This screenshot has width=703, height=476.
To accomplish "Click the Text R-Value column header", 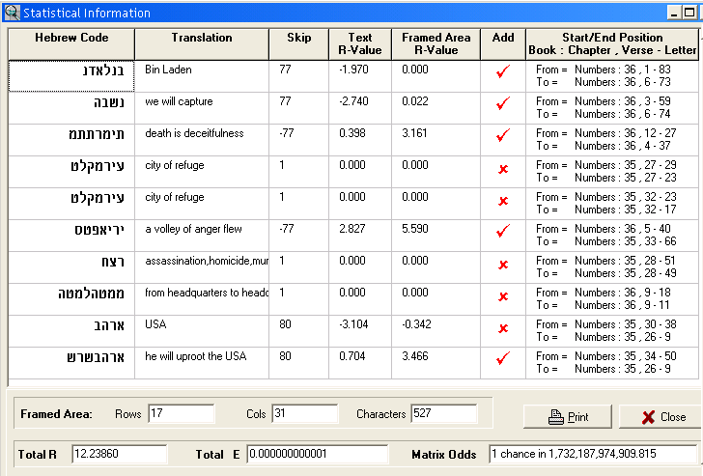I will (360, 43).
